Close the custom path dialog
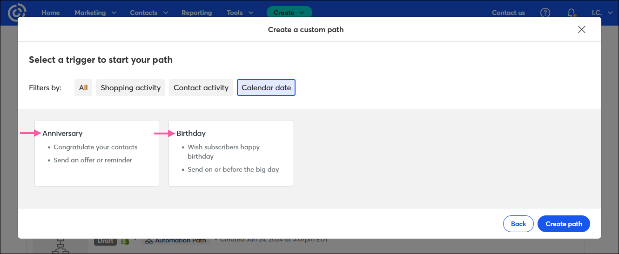Screen dimensions: 619x254 click(x=581, y=30)
